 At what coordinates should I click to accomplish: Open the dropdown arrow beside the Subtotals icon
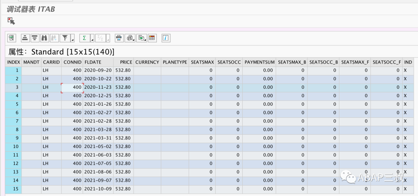[x=108, y=38]
